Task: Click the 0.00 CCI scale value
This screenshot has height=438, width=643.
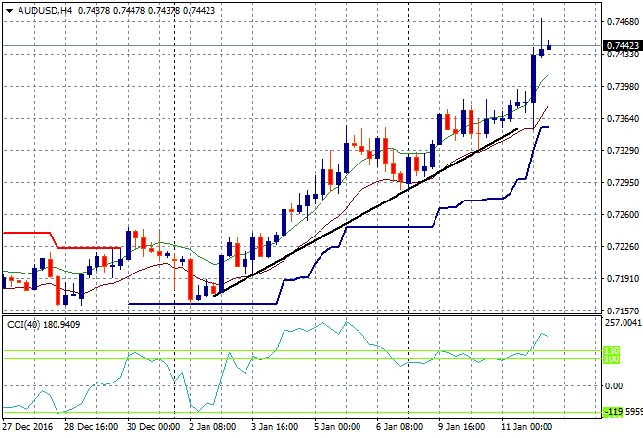Action: pos(614,386)
